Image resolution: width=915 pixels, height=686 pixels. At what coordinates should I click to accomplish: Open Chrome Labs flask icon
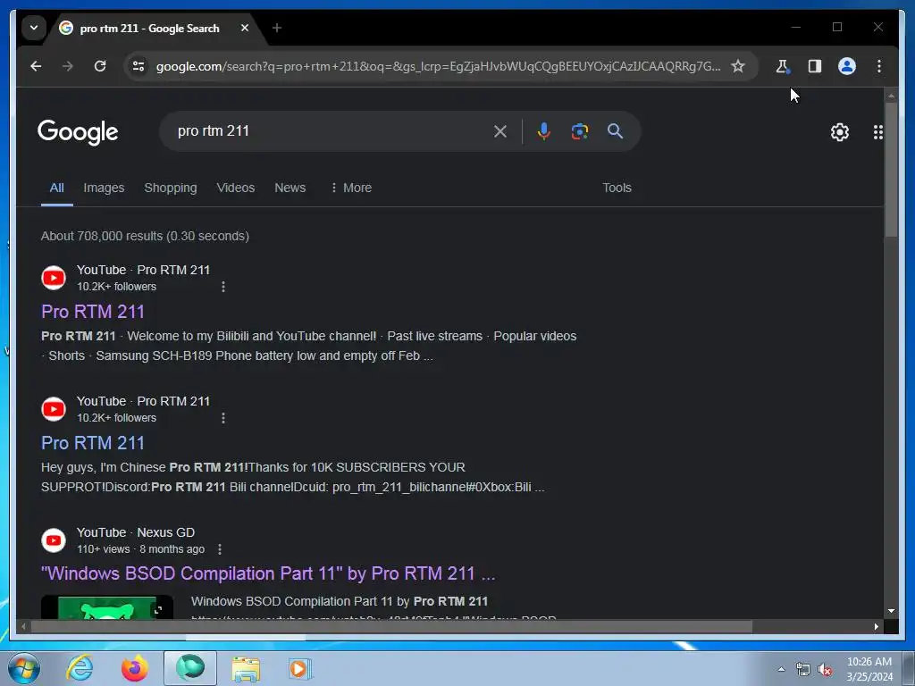pos(782,66)
